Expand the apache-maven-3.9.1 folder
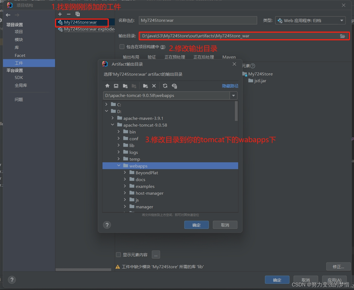354x290 pixels. pyautogui.click(x=113, y=118)
